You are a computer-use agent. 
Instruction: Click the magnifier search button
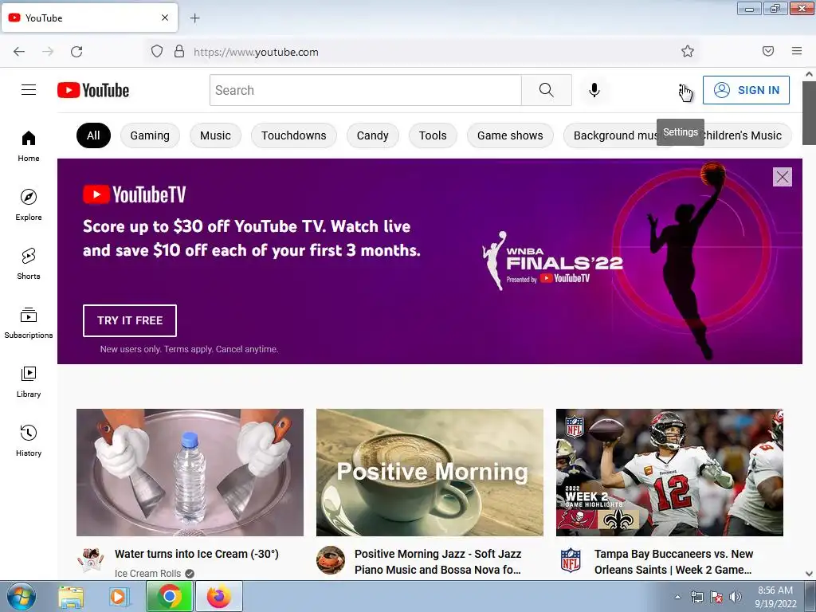pyautogui.click(x=547, y=90)
